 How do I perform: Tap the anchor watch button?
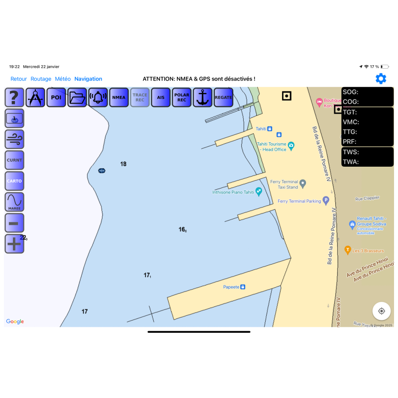202,98
